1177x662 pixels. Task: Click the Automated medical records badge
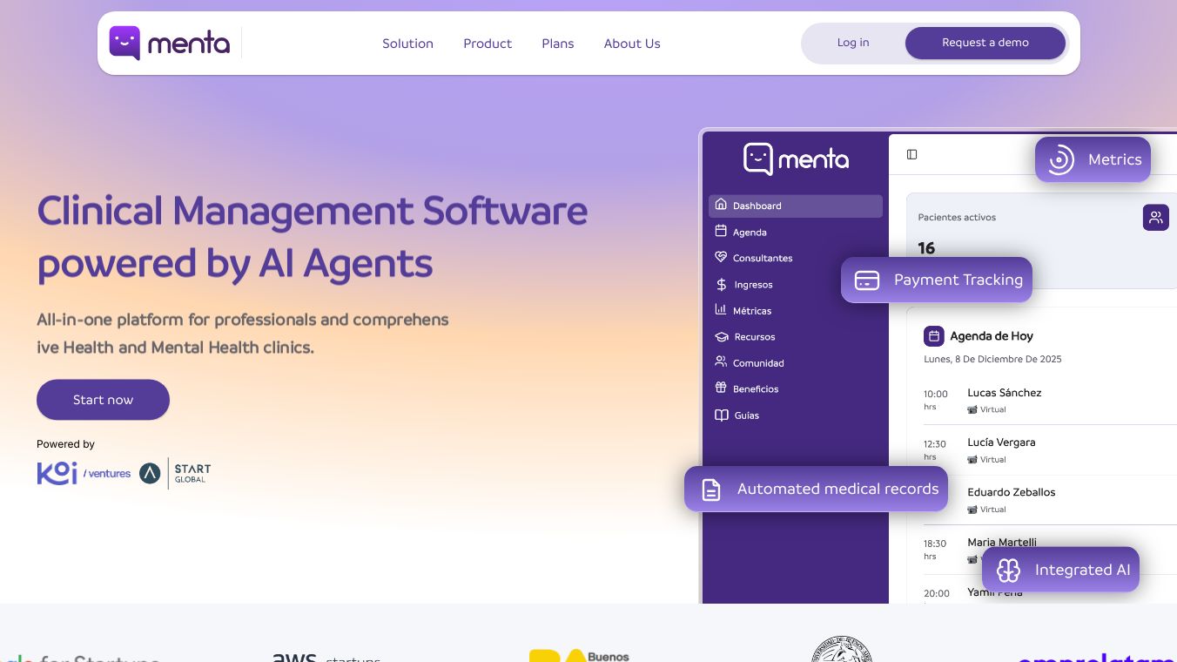pos(816,489)
